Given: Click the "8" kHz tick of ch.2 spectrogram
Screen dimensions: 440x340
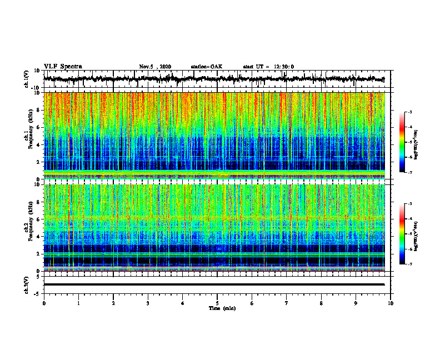Looking at the screenshot, I should click(38, 202).
